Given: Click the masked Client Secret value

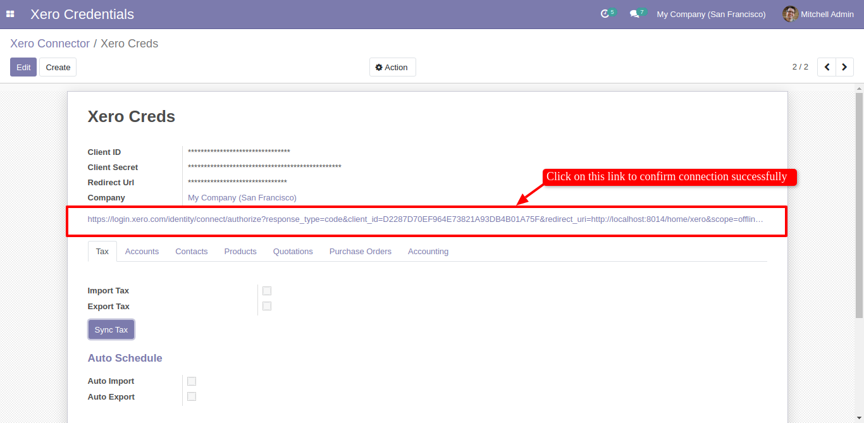Looking at the screenshot, I should (264, 168).
